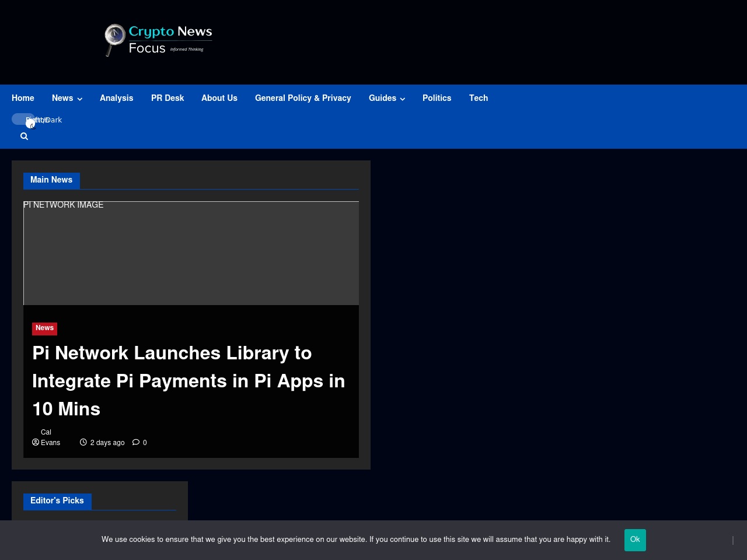This screenshot has height=560, width=747.
Task: Click the author user icon
Action: click(x=36, y=442)
